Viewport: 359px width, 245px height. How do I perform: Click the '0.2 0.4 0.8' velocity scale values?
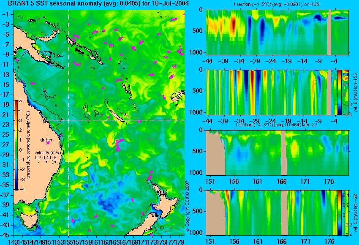(46, 158)
